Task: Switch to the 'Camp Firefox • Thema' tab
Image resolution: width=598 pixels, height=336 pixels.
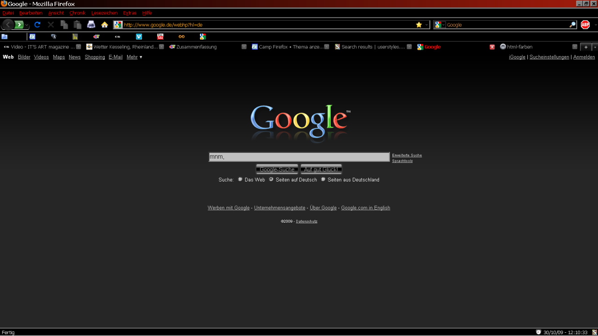Action: [291, 47]
